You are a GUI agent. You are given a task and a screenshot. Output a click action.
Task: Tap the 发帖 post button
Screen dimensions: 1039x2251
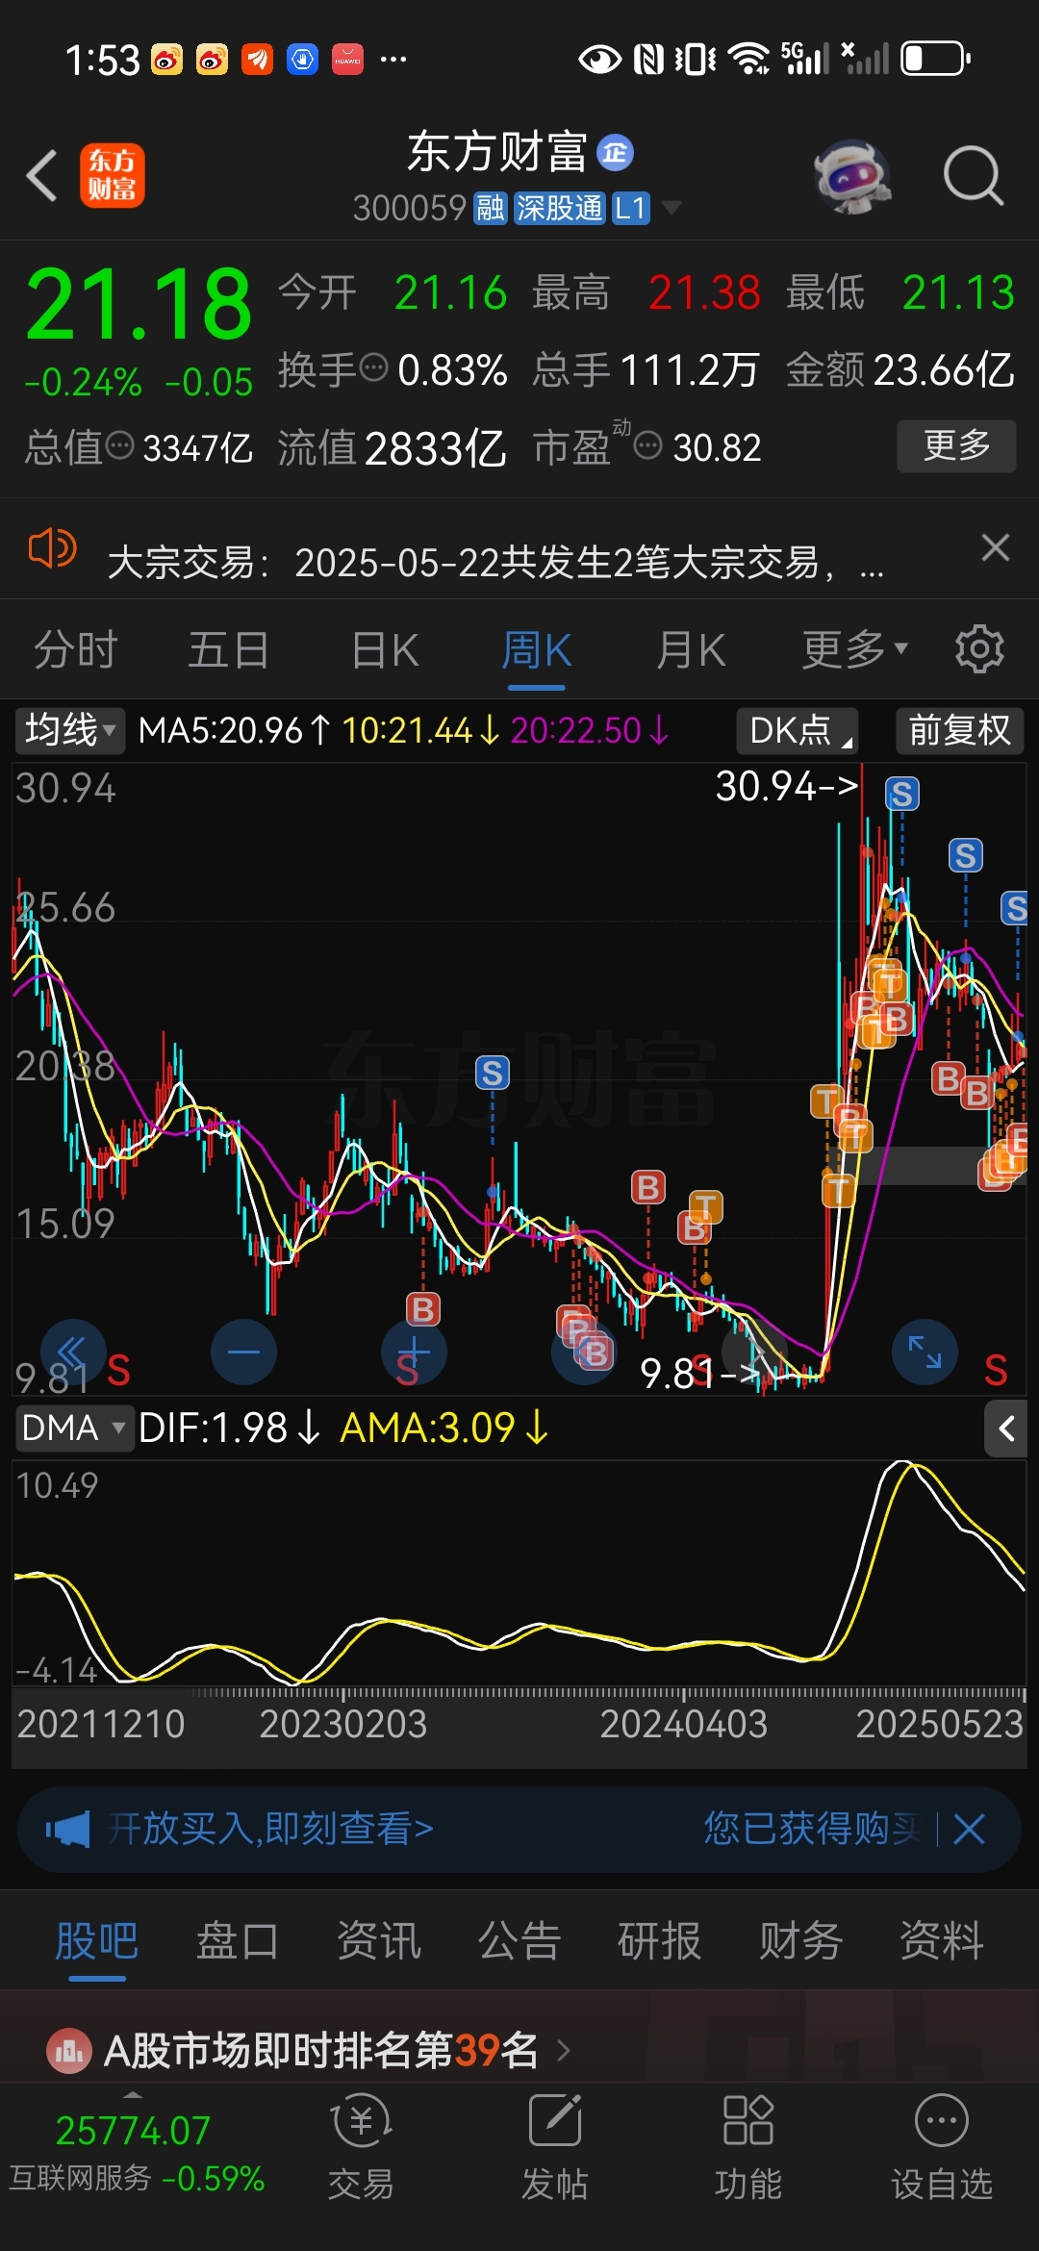(x=555, y=2148)
